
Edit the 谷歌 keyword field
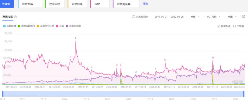click(100, 4)
